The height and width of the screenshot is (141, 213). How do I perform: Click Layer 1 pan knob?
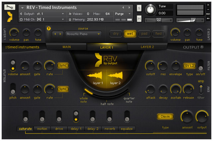pos(26,33)
